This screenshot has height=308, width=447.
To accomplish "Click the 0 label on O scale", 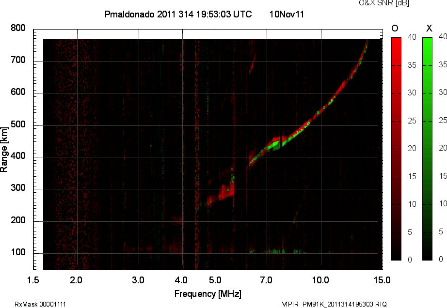I will 410,260.
